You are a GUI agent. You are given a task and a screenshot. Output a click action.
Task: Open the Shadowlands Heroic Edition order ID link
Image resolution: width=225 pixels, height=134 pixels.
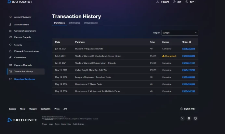[189, 56]
